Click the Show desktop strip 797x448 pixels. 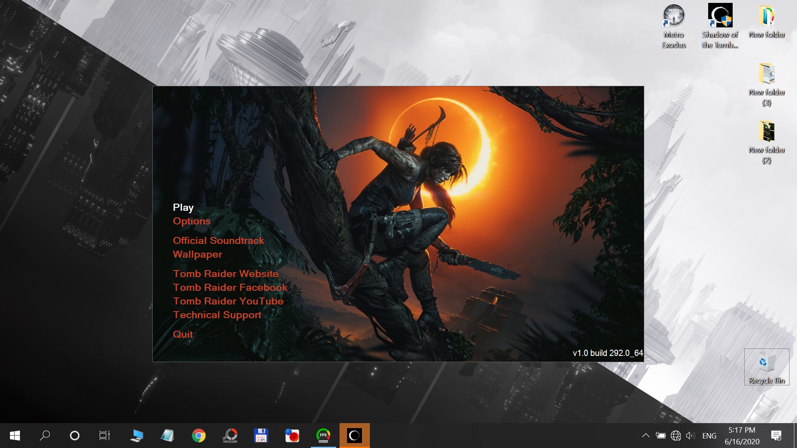pyautogui.click(x=795, y=436)
